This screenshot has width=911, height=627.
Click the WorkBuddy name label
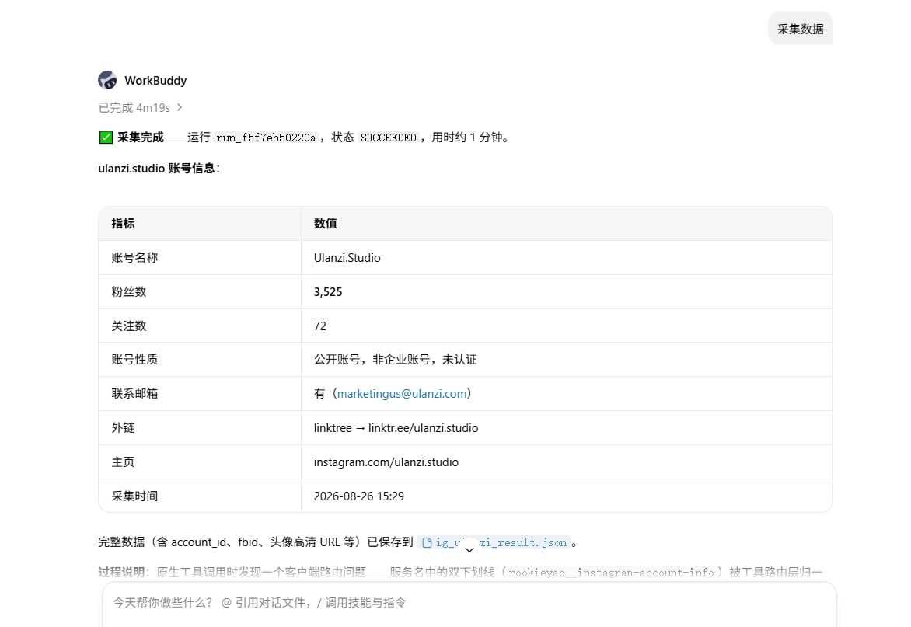coord(155,81)
